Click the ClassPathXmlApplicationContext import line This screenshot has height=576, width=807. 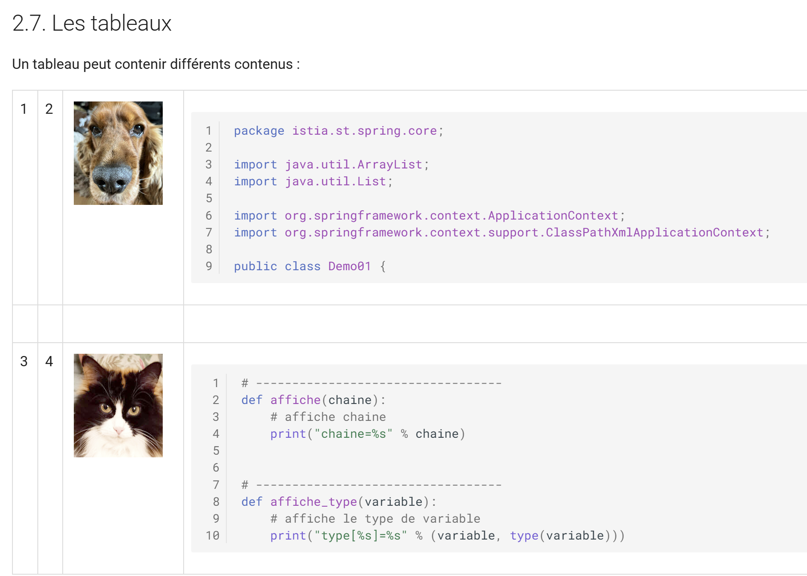coord(502,232)
